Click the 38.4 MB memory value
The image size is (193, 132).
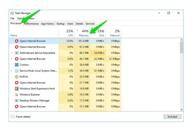click(84, 65)
